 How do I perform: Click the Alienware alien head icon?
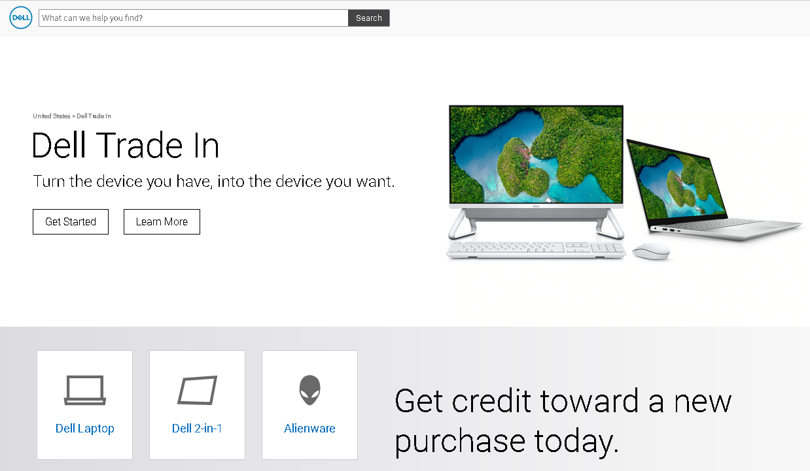coord(310,390)
